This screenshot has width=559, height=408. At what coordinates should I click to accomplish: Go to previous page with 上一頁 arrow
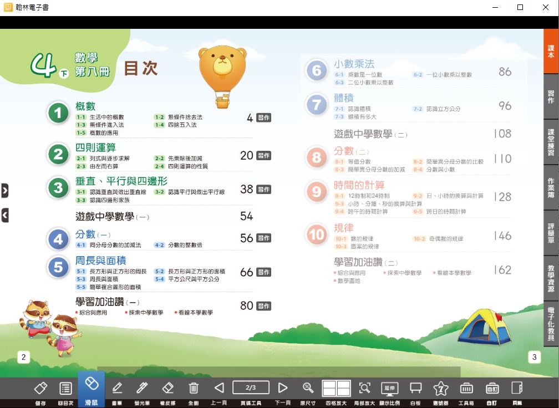pos(219,387)
